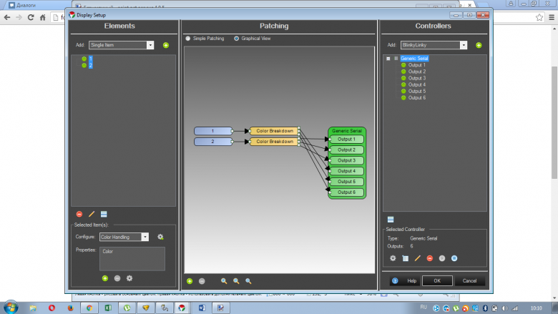Click red delete icon under Elements list
Viewport: 558px width, 314px height.
coord(79,214)
